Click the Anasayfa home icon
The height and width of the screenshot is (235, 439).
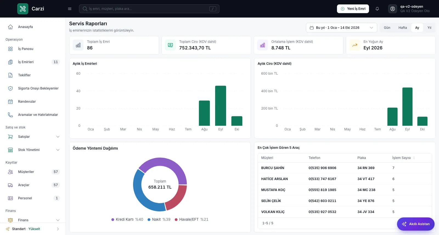[10, 27]
